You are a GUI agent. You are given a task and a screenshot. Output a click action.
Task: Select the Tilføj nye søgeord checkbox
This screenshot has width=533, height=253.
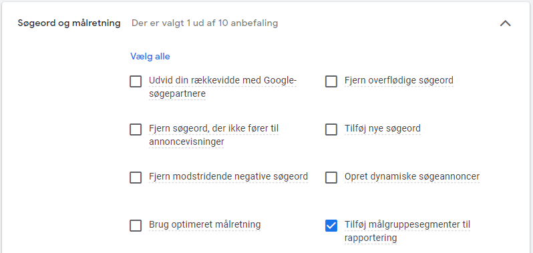pos(331,130)
